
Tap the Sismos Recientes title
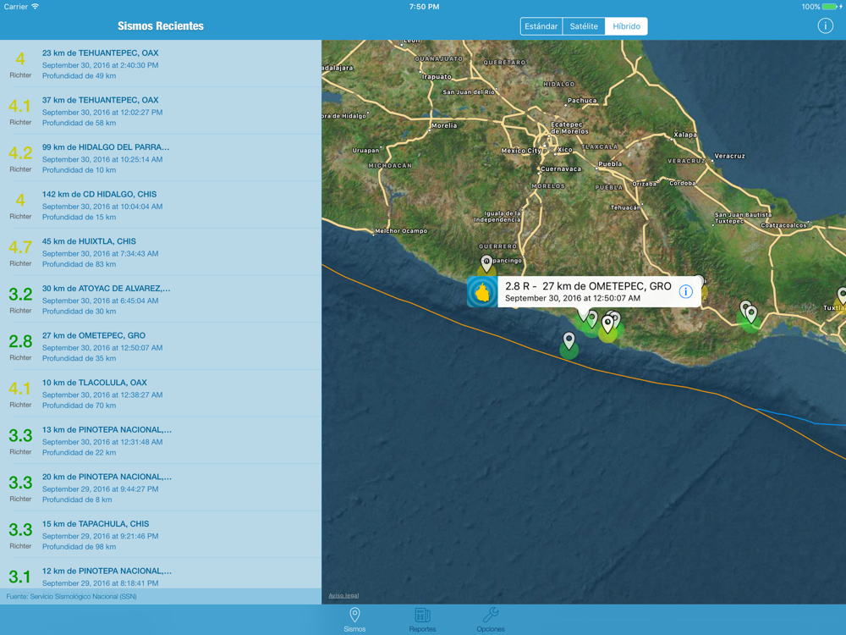(x=161, y=26)
